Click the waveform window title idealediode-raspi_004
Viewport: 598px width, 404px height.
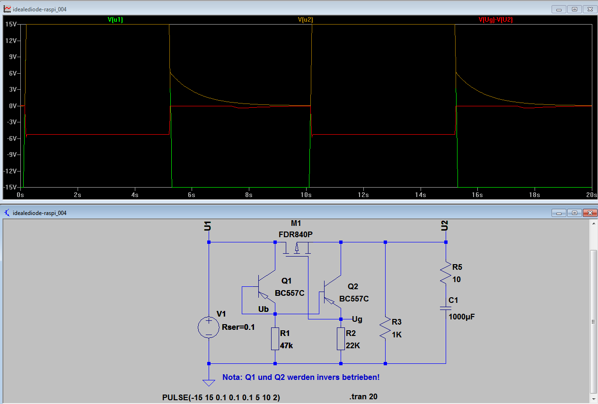pos(40,9)
